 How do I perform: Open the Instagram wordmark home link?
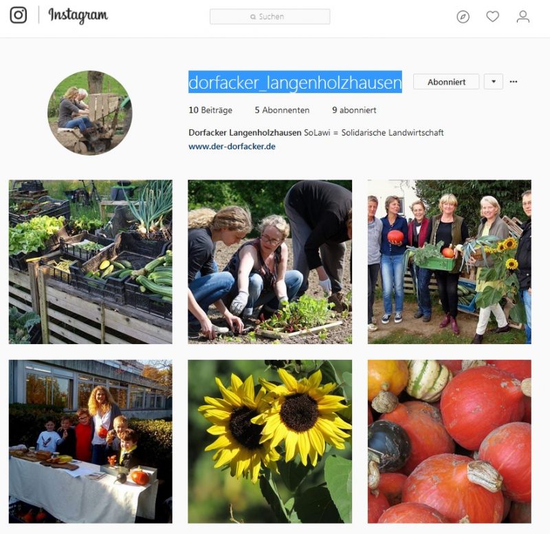(x=78, y=15)
